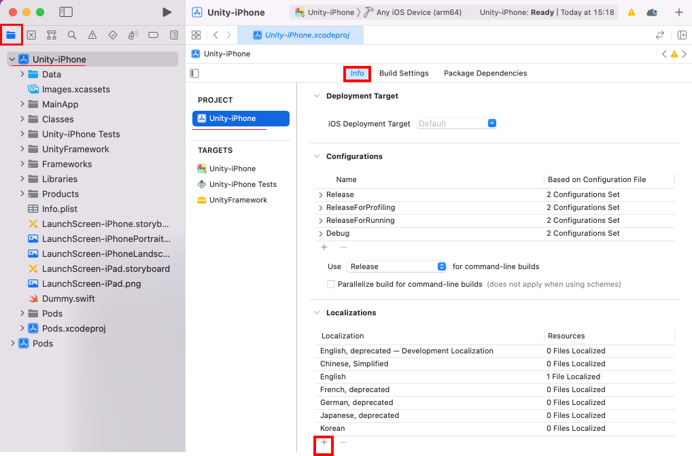Open the Report navigator icon
This screenshot has width=692, height=456.
(x=174, y=35)
